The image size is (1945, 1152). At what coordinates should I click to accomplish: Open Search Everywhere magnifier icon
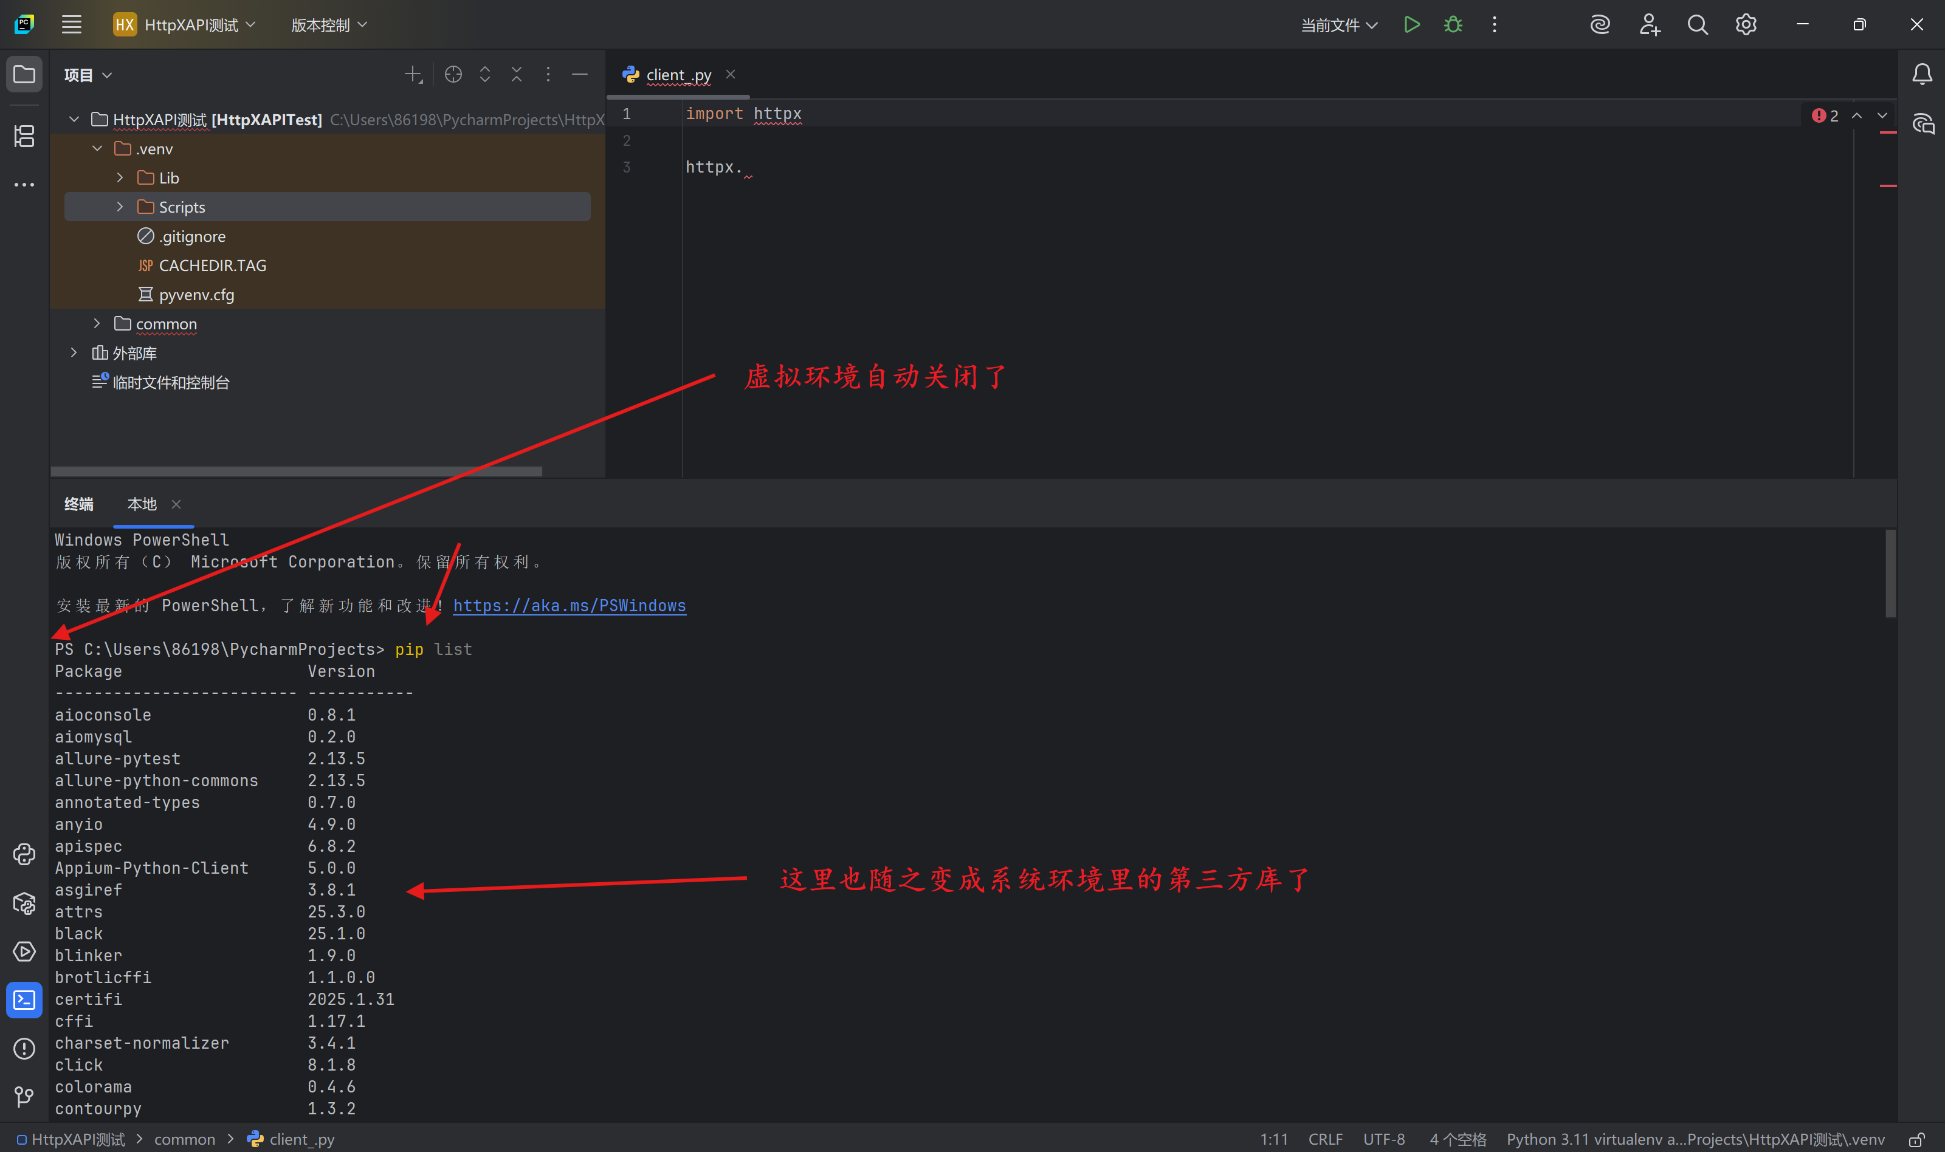pos(1697,24)
